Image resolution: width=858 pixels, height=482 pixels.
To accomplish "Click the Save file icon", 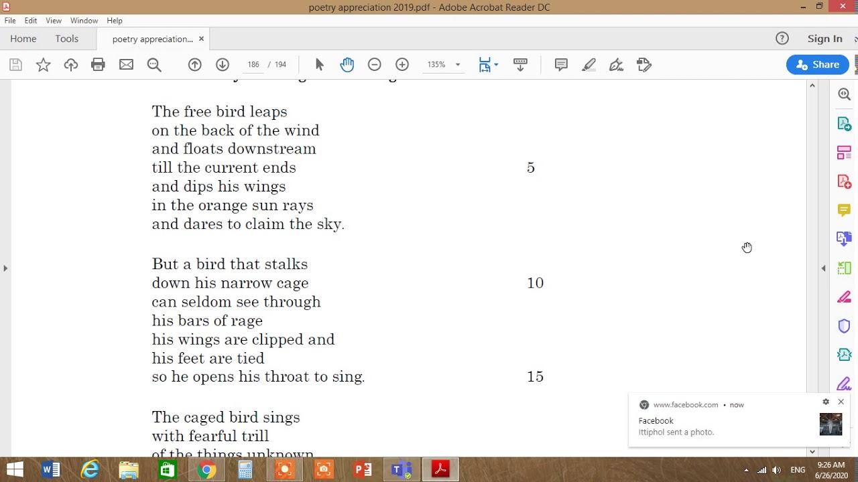I will (16, 65).
